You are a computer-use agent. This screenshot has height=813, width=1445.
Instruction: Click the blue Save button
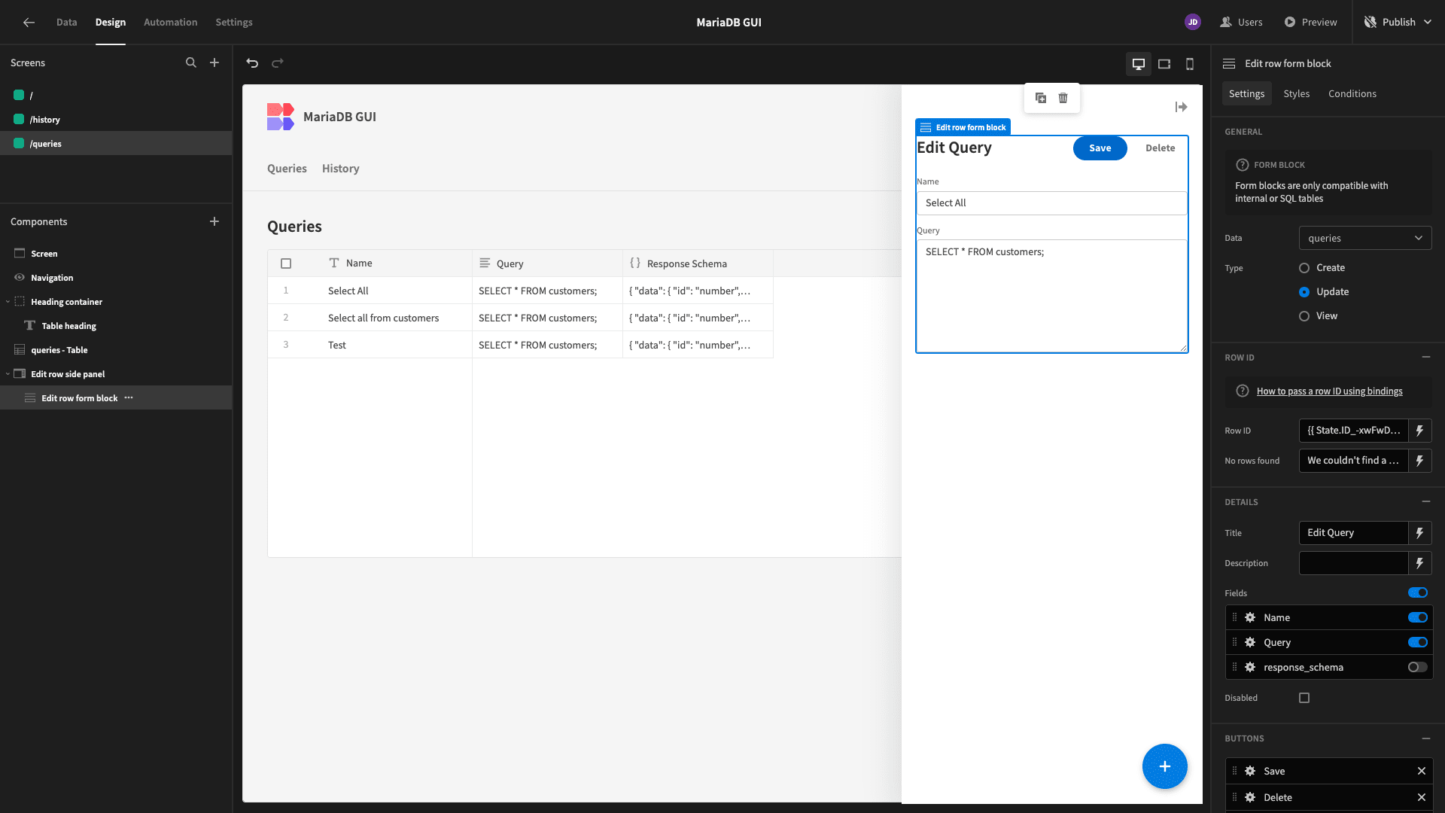click(x=1100, y=148)
